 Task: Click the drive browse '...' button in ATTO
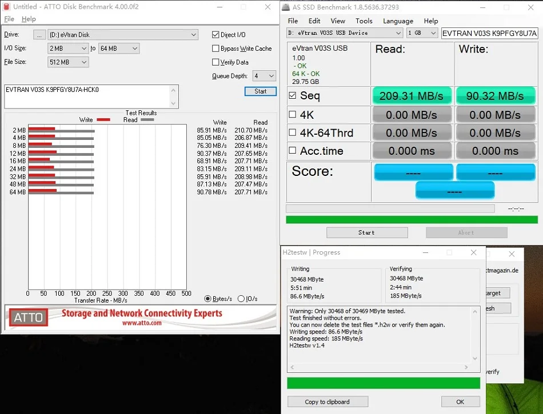[39, 35]
